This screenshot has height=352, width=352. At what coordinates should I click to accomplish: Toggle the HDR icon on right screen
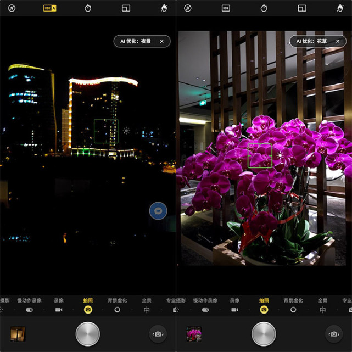coord(226,8)
